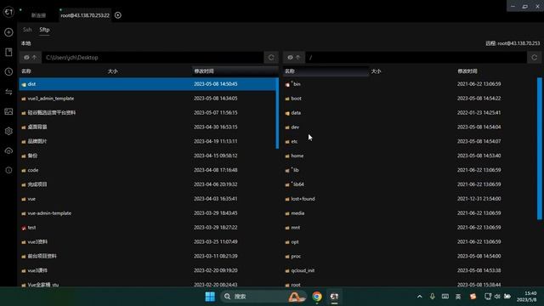
Task: Edit the local path C:\Users\jch\Desktop field
Action: 153,58
